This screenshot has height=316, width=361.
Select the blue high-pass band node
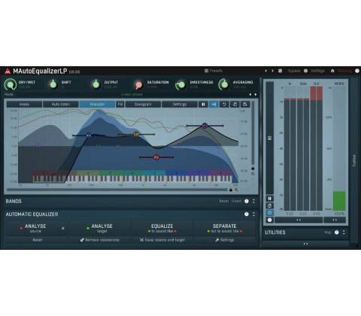tap(88, 135)
